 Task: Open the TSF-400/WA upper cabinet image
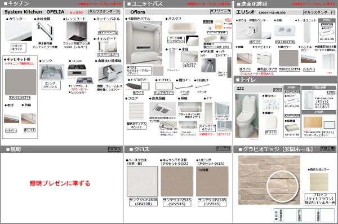pyautogui.click(x=313, y=122)
